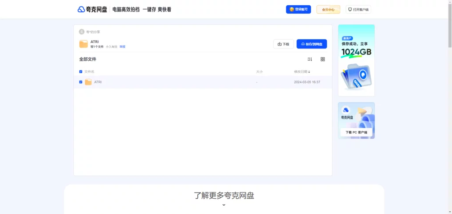Click the 大小 column header
The height and width of the screenshot is (214, 452).
point(260,72)
